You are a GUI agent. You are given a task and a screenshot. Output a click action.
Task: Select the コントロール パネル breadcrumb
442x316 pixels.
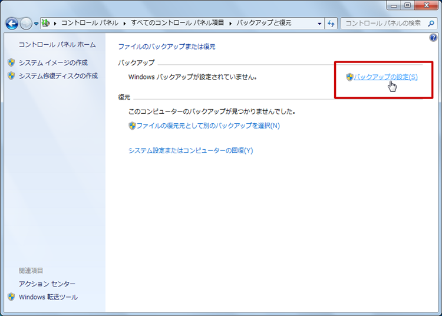(90, 23)
